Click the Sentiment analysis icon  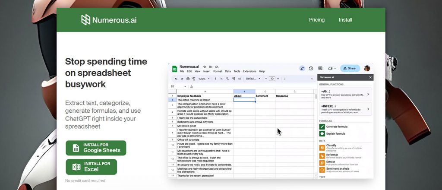[322, 170]
